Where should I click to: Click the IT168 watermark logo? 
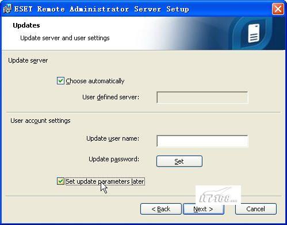point(218,195)
